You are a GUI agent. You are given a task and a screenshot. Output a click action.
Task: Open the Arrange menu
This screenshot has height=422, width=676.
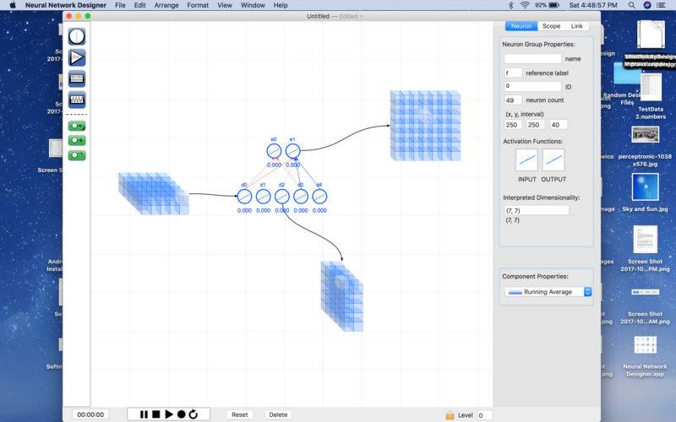166,5
